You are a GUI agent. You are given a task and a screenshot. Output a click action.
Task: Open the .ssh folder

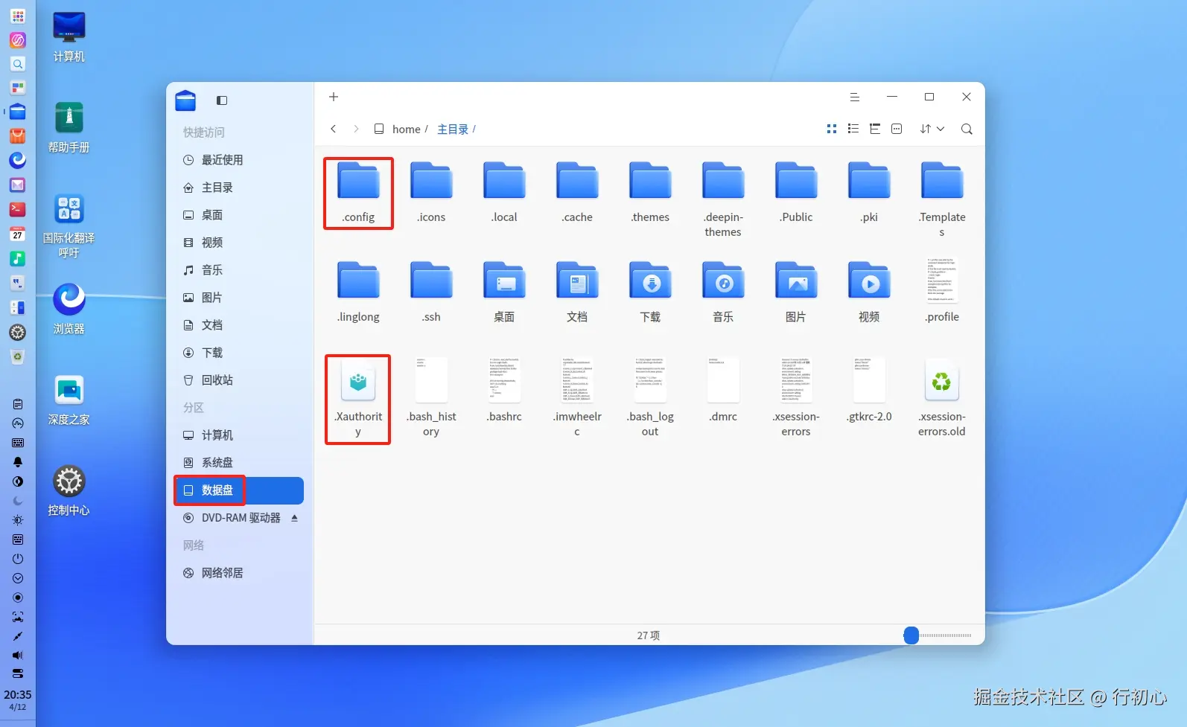tap(431, 292)
